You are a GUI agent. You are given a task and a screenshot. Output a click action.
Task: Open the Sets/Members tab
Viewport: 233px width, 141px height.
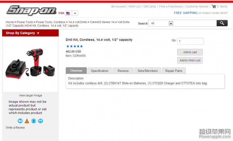click(x=148, y=71)
